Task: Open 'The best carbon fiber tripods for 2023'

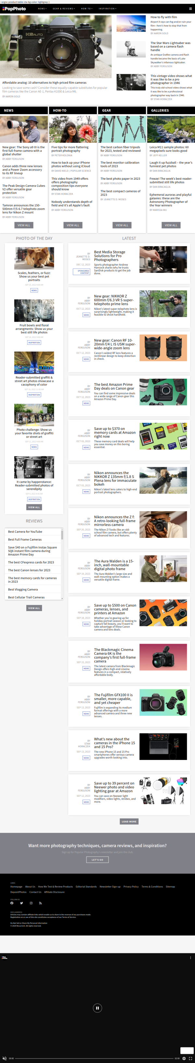Action: [120, 149]
